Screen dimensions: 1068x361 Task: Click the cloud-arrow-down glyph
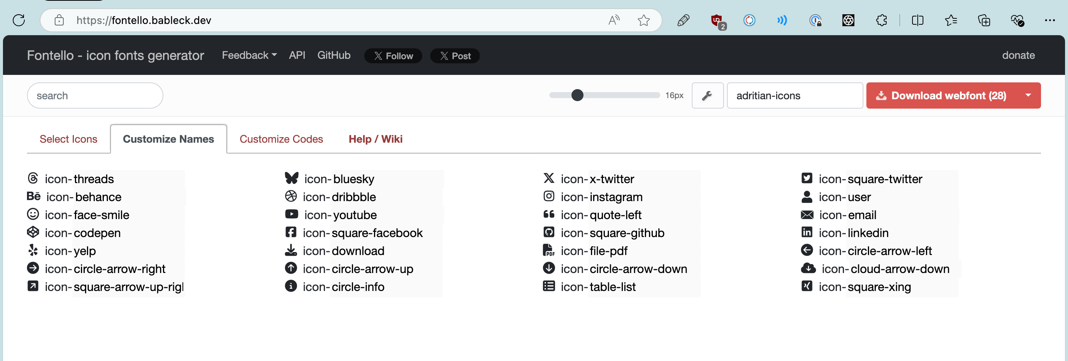click(808, 268)
